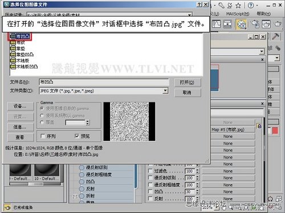Open the Schematic View toolbar icon
Viewport: 285px width, 213px height.
pos(227,24)
